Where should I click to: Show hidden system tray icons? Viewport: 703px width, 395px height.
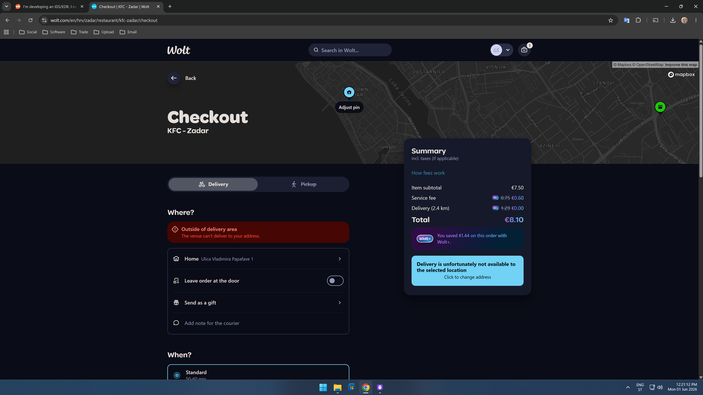(x=628, y=387)
